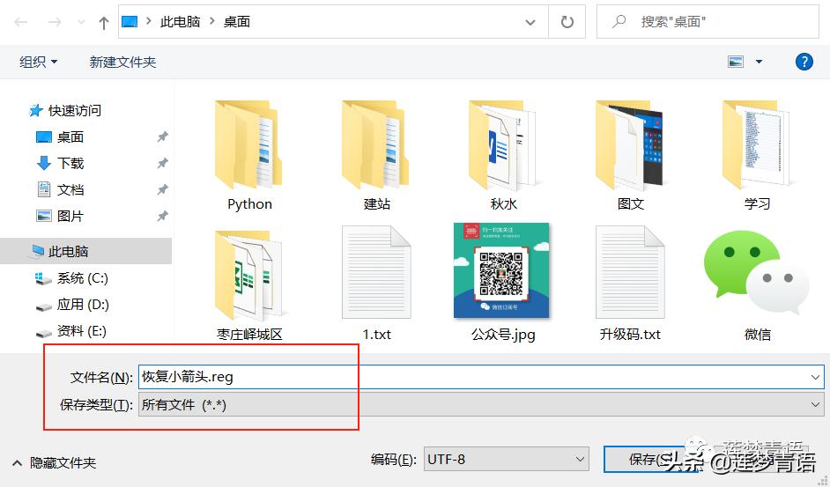This screenshot has height=487, width=830.
Task: Unpin 下载 via its pin icon
Action: tap(162, 163)
